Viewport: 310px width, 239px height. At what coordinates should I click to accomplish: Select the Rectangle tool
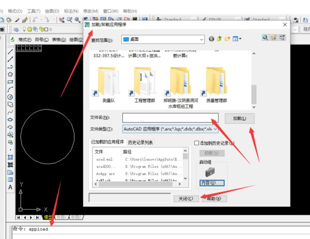[x=10, y=82]
